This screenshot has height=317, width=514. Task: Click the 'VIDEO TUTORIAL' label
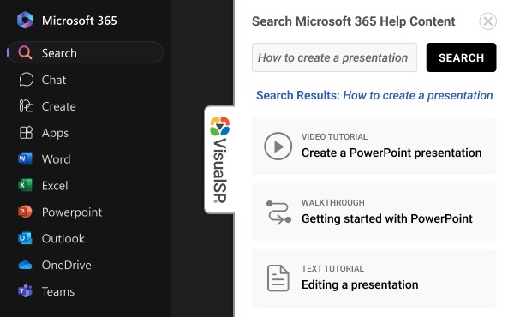[x=334, y=137]
